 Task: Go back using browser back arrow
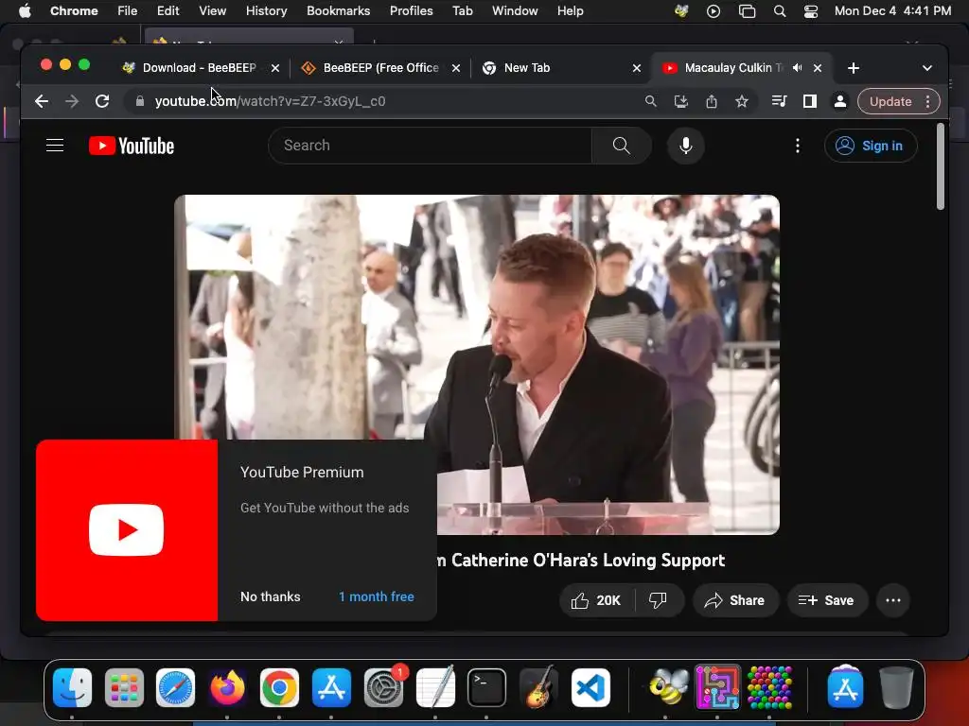point(42,101)
